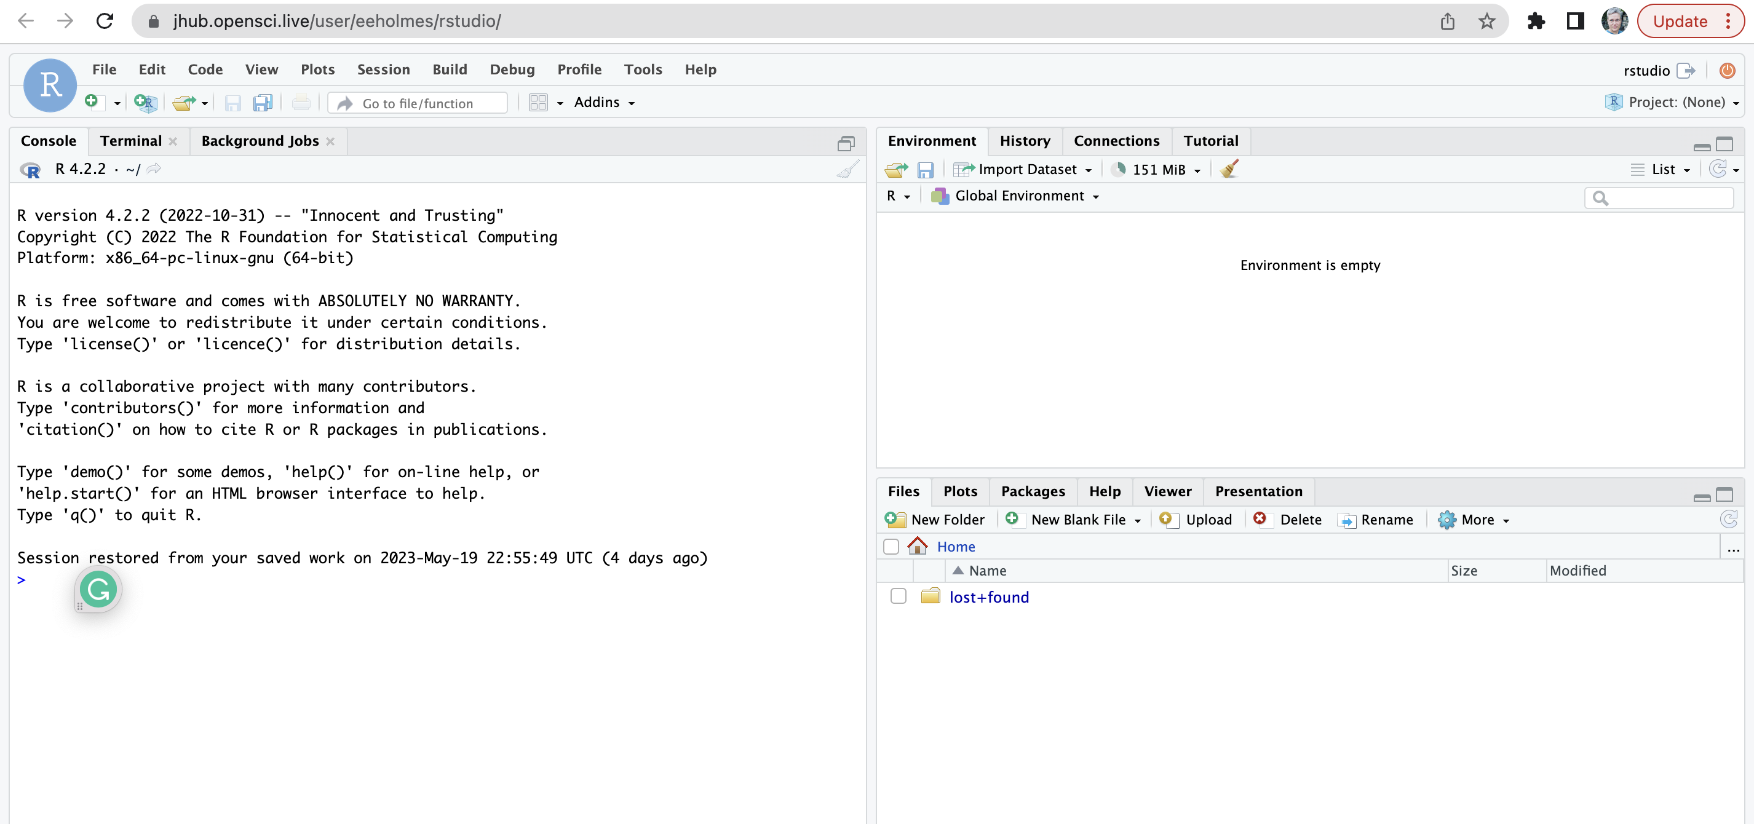1754x824 pixels.
Task: Click the view working directory arrow icon
Action: point(154,168)
